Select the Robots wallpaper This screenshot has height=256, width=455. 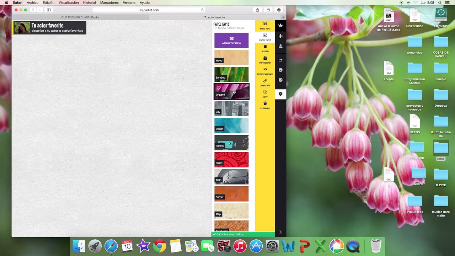tap(231, 143)
